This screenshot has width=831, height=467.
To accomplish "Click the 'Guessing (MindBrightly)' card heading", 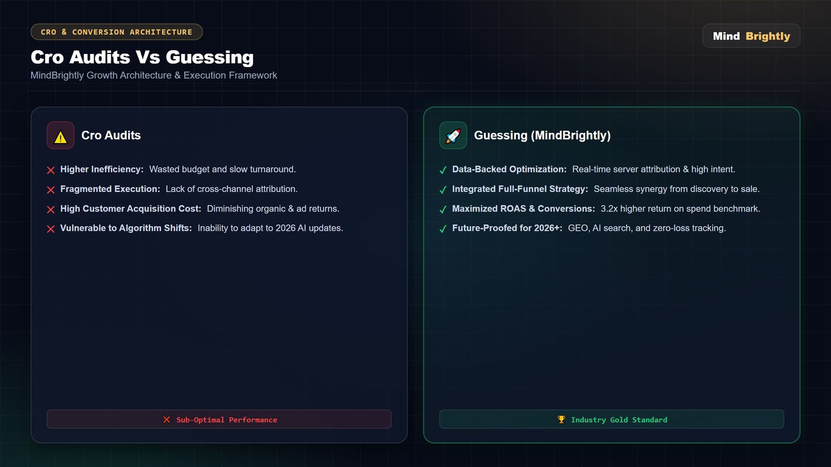I will tap(542, 135).
